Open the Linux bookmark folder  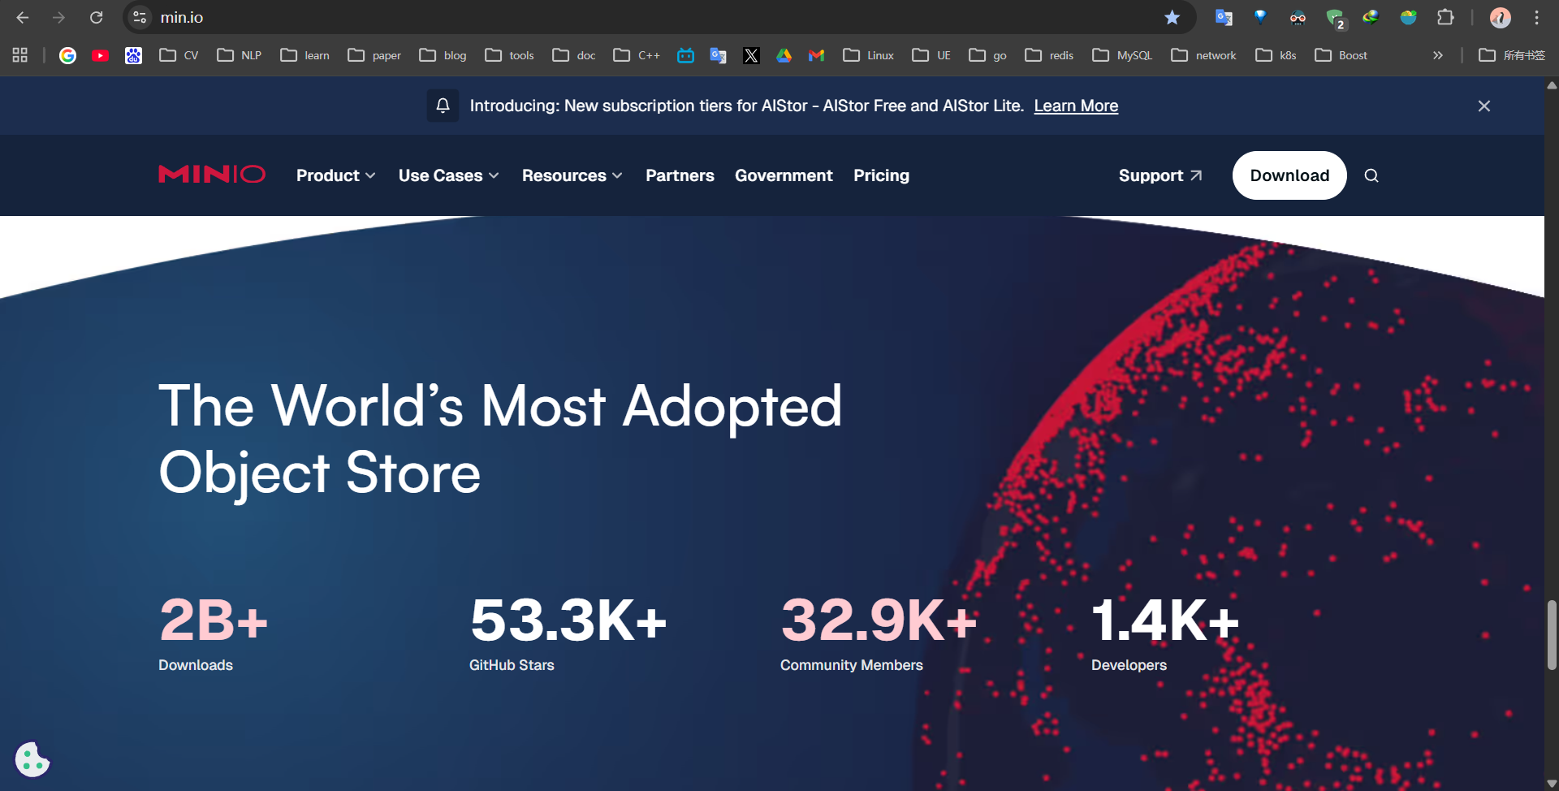point(869,55)
